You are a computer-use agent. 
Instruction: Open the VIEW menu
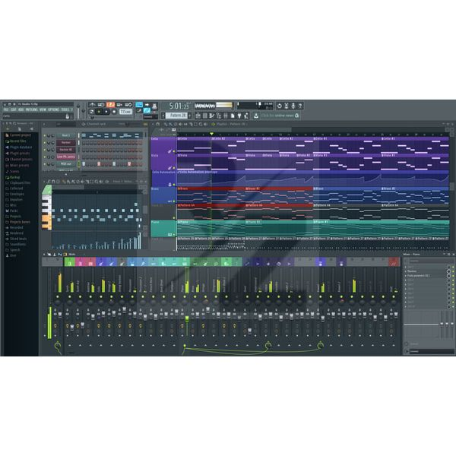(x=43, y=109)
